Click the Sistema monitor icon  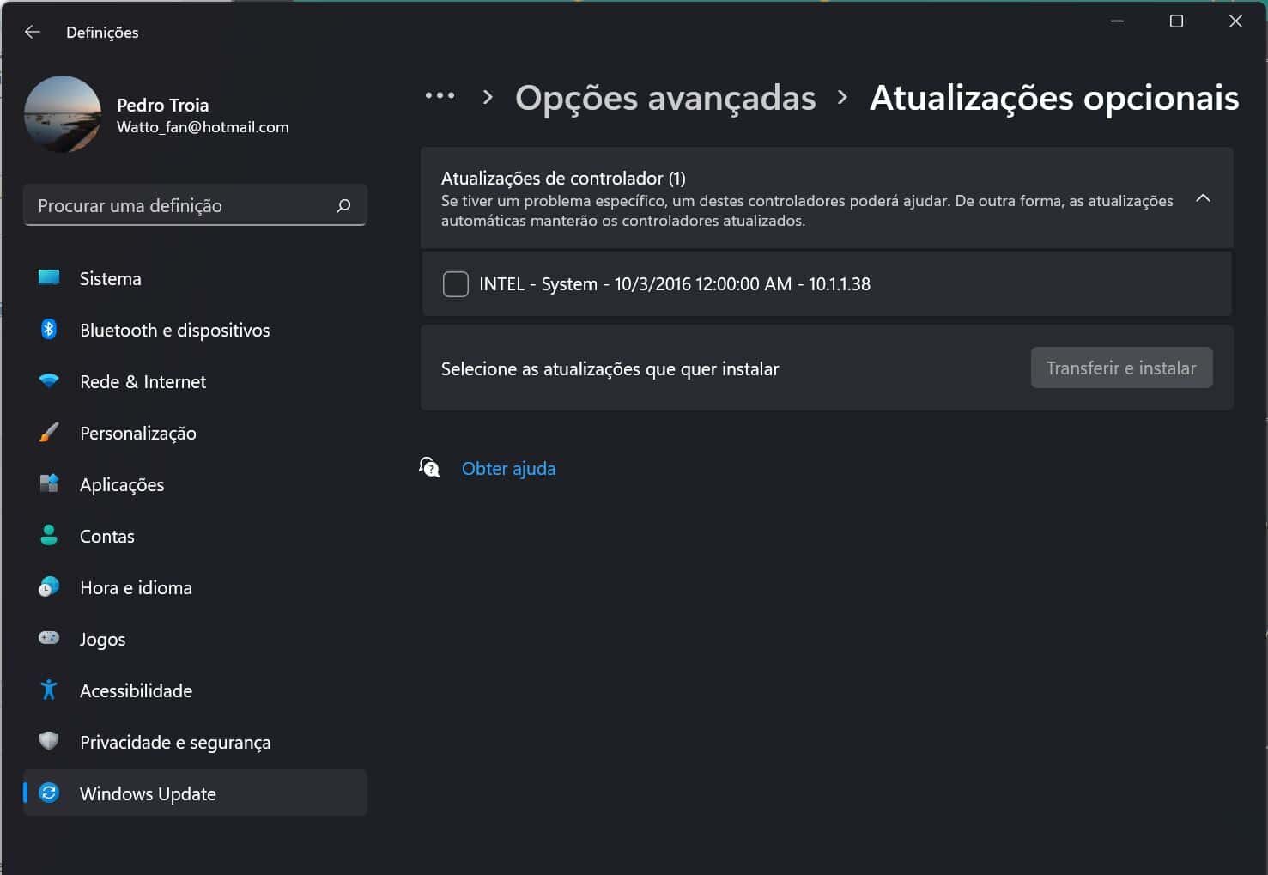pos(49,277)
